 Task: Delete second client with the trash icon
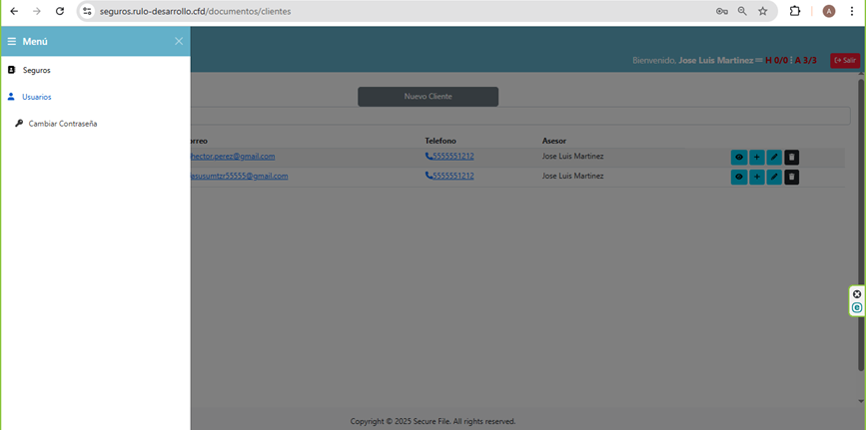point(791,177)
